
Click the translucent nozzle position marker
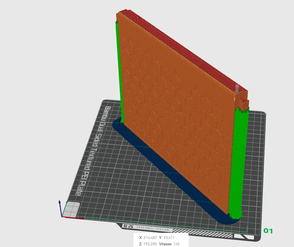(x=237, y=89)
